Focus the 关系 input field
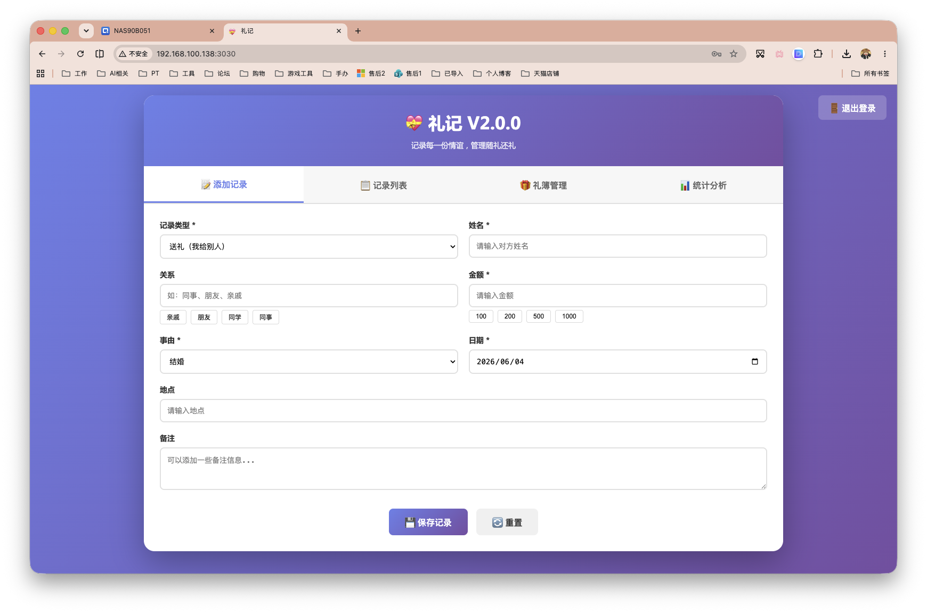 (309, 296)
